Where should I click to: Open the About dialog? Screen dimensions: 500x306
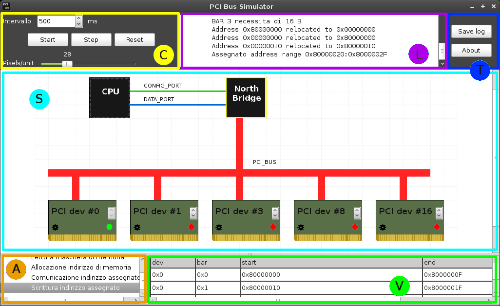pyautogui.click(x=471, y=50)
